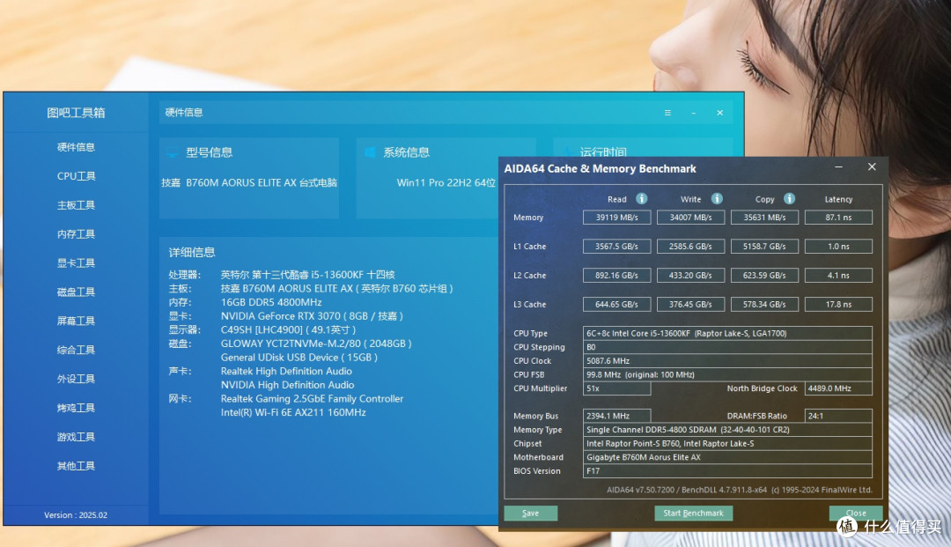
Task: Click Win11 Pro 22H2 64位 system text
Action: pyautogui.click(x=446, y=182)
